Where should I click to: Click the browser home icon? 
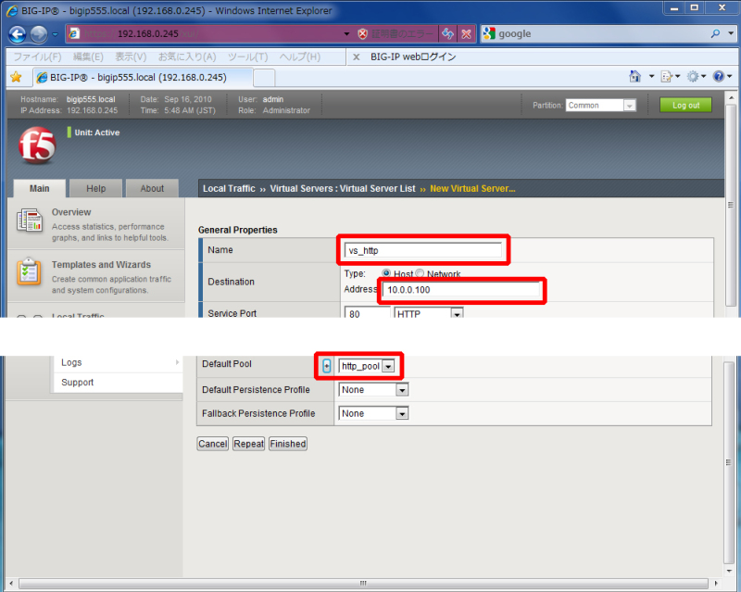tap(635, 77)
